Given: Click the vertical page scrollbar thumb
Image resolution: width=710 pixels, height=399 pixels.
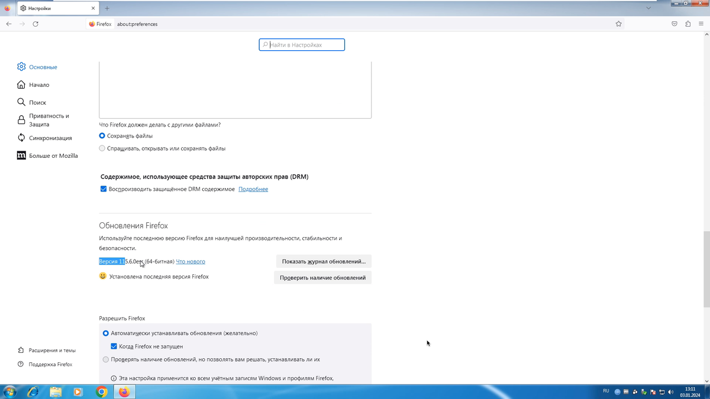Looking at the screenshot, I should [706, 270].
